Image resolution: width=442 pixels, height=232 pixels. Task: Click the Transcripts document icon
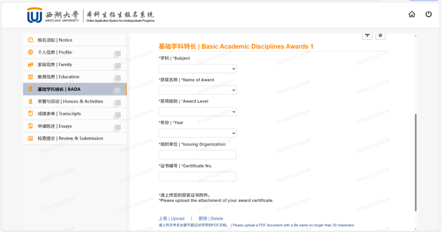click(30, 114)
